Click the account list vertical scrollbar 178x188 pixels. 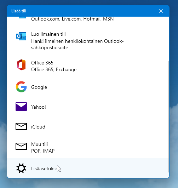click(x=168, y=116)
